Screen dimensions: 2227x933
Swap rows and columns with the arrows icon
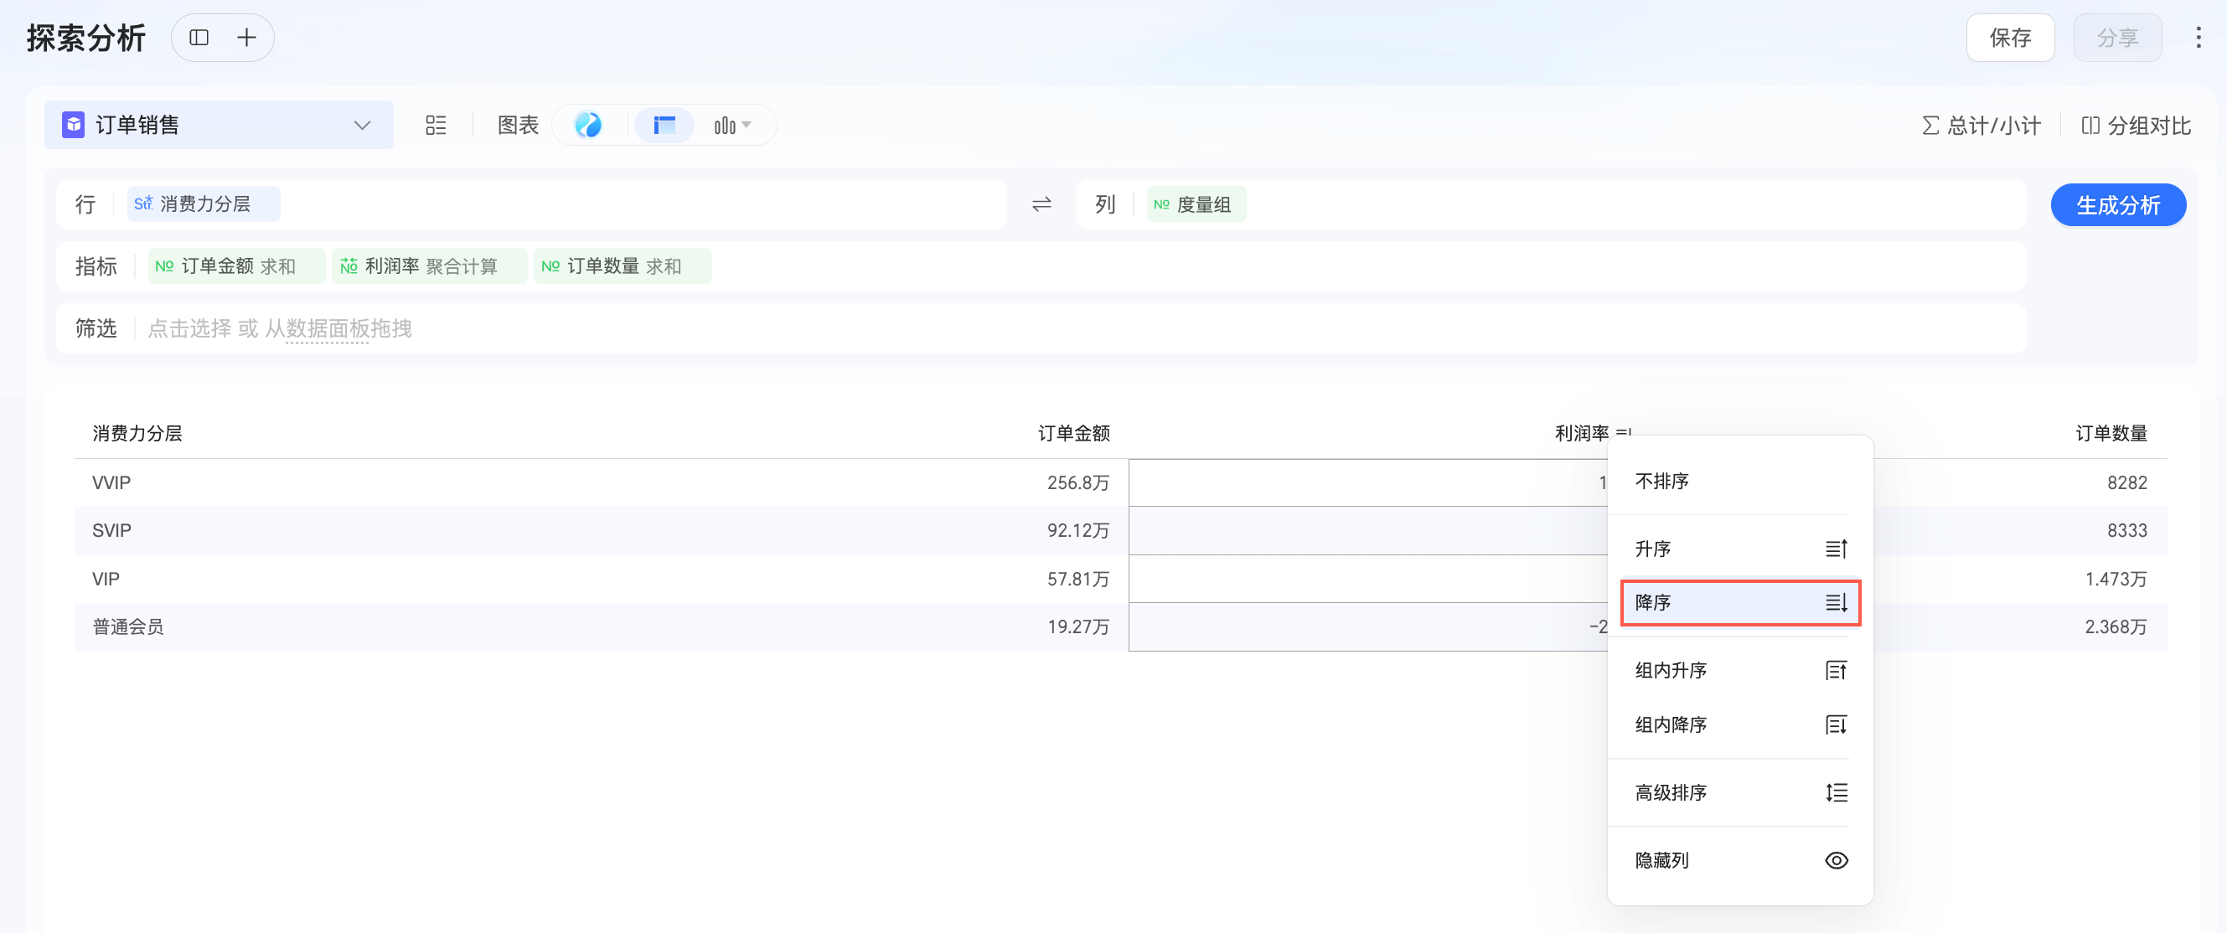coord(1041,204)
